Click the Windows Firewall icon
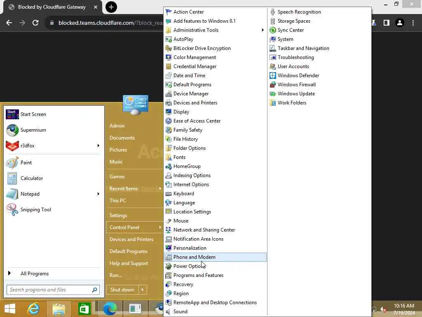 [x=273, y=85]
